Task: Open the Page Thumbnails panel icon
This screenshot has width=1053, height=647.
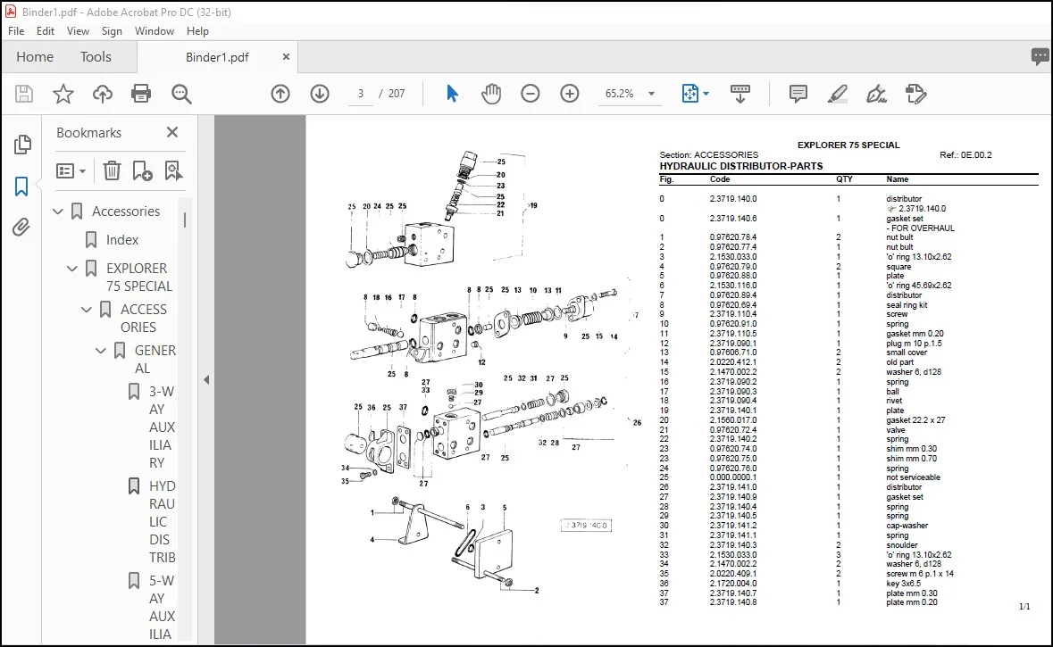Action: tap(22, 145)
